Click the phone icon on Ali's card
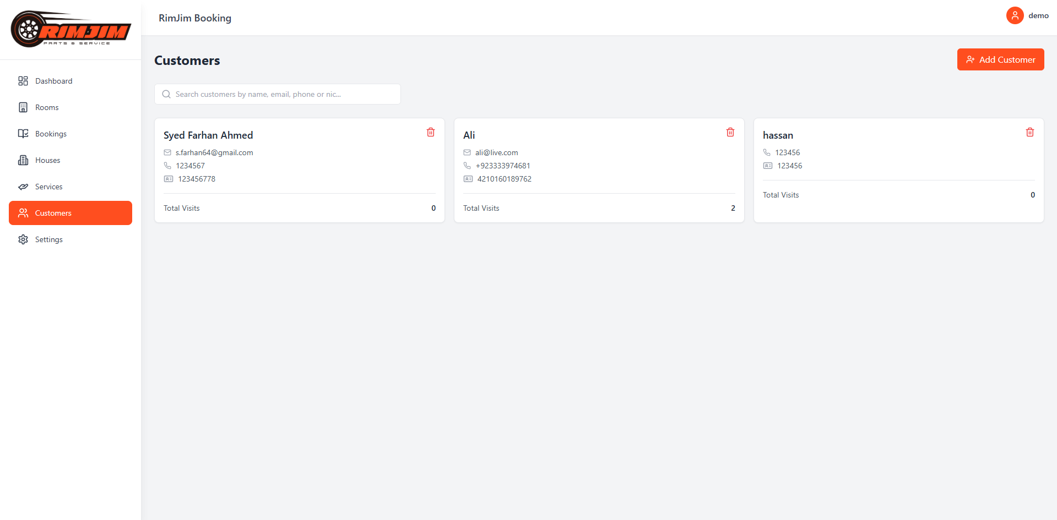 [467, 165]
